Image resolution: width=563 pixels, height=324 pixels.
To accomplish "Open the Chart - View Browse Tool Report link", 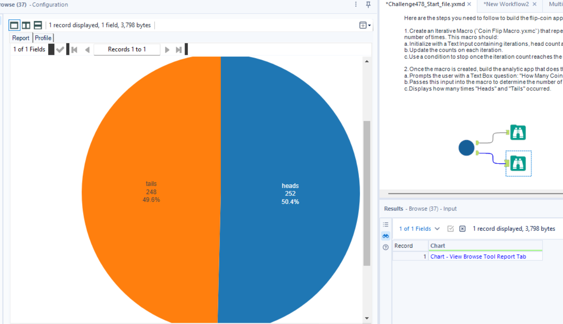I will [478, 256].
